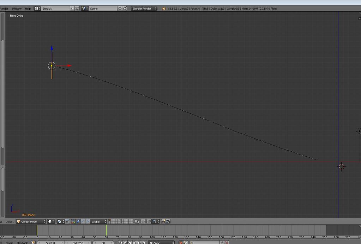The height and width of the screenshot is (244, 361).
Task: Open the screen layout browse icon
Action: (37, 8)
